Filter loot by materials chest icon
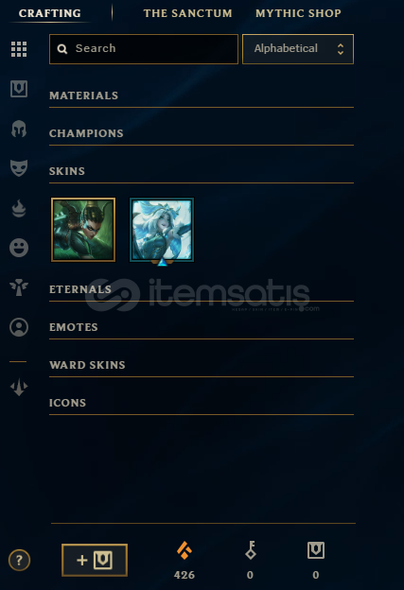The height and width of the screenshot is (590, 404). (19, 89)
